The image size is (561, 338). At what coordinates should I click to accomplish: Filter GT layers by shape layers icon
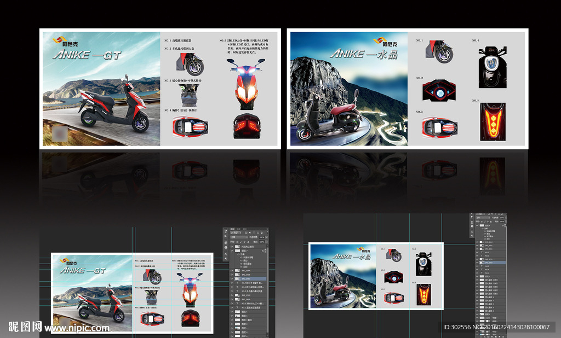258,232
